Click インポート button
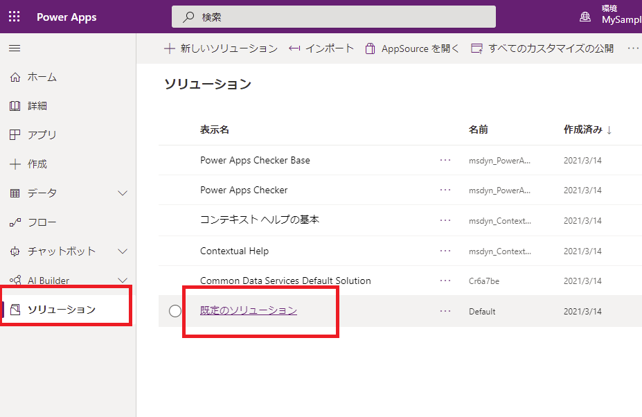This screenshot has width=642, height=417. (x=321, y=48)
